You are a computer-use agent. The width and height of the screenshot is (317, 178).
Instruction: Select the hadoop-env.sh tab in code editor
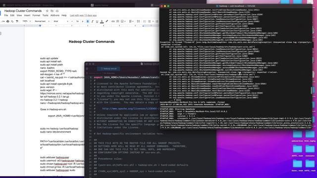point(108,69)
